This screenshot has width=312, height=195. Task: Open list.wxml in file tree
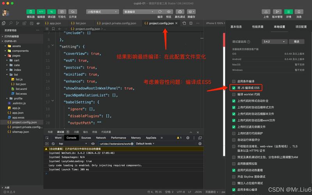pyautogui.click(x=21, y=89)
